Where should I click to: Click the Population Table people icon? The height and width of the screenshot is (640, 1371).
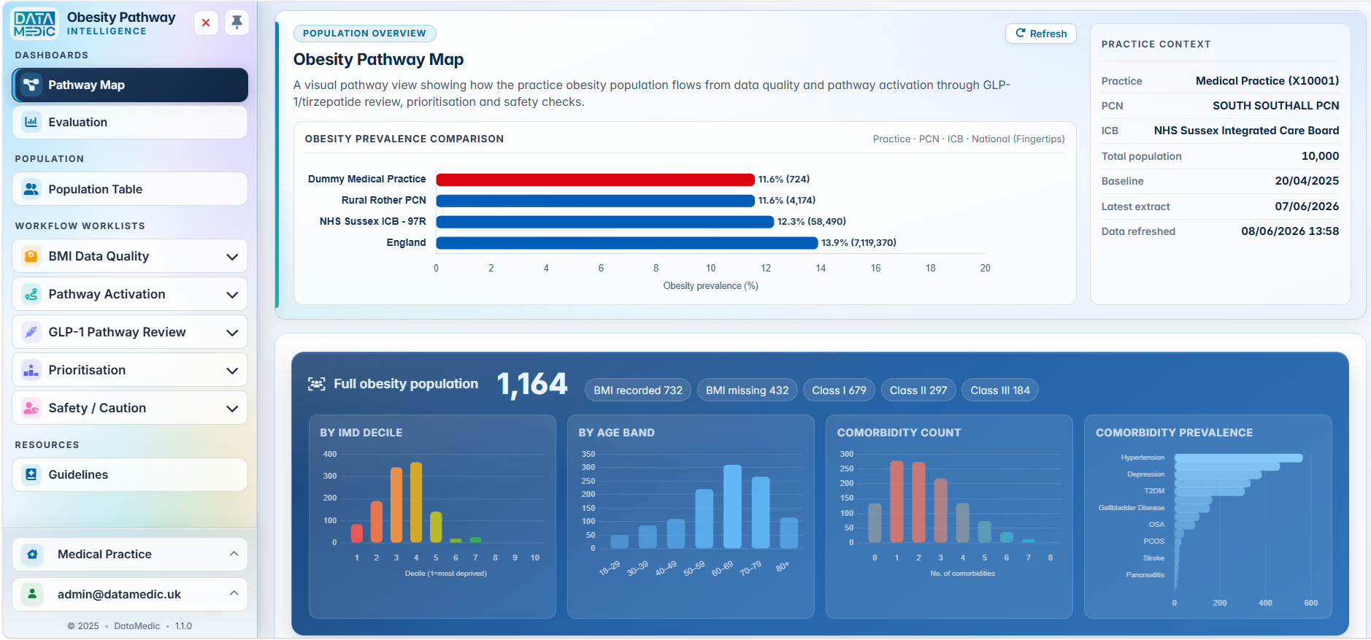coord(31,189)
